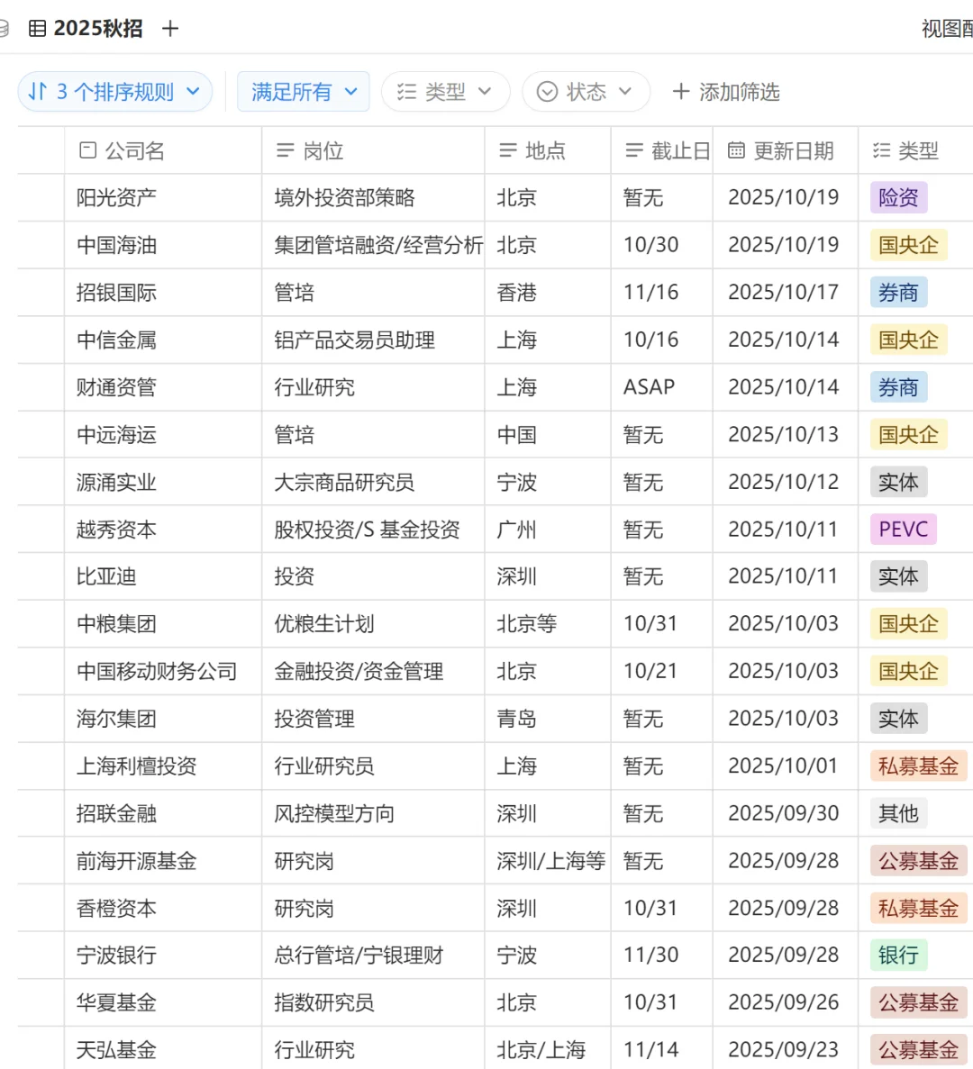Screen dimensions: 973x1069
Task: Click the ASAP deadline cell
Action: [661, 387]
